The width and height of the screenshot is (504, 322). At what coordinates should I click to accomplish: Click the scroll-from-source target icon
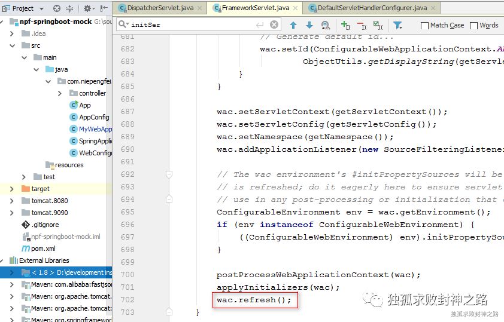[x=57, y=8]
